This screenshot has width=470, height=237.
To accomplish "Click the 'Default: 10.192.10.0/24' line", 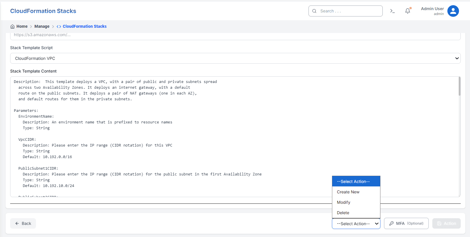I will point(48,186).
